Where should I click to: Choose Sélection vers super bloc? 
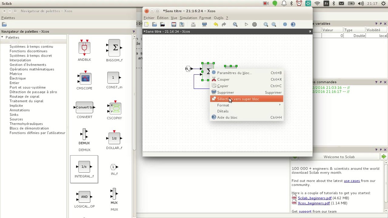click(246, 99)
